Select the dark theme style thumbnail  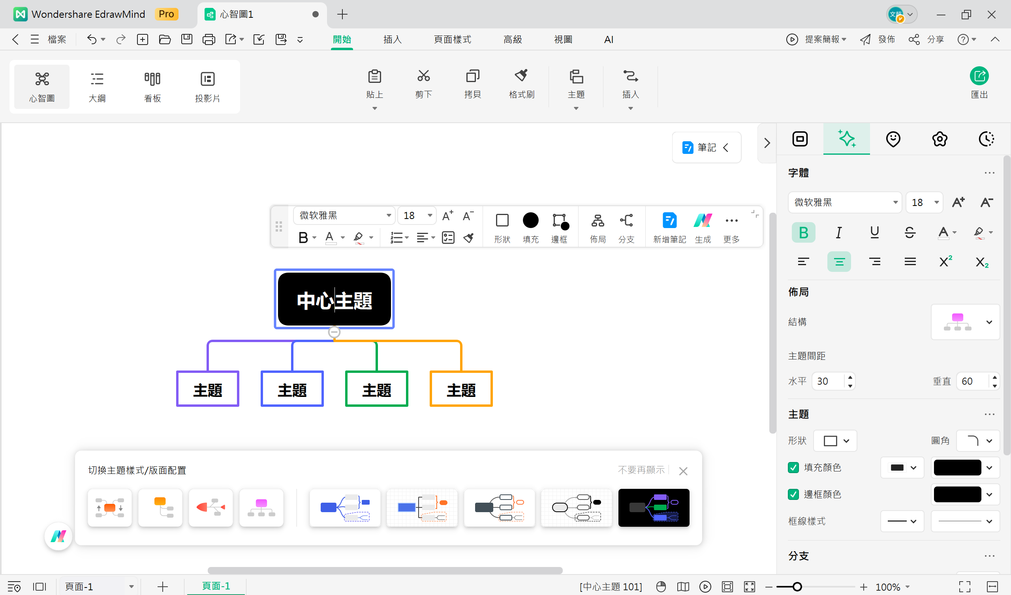tap(654, 507)
